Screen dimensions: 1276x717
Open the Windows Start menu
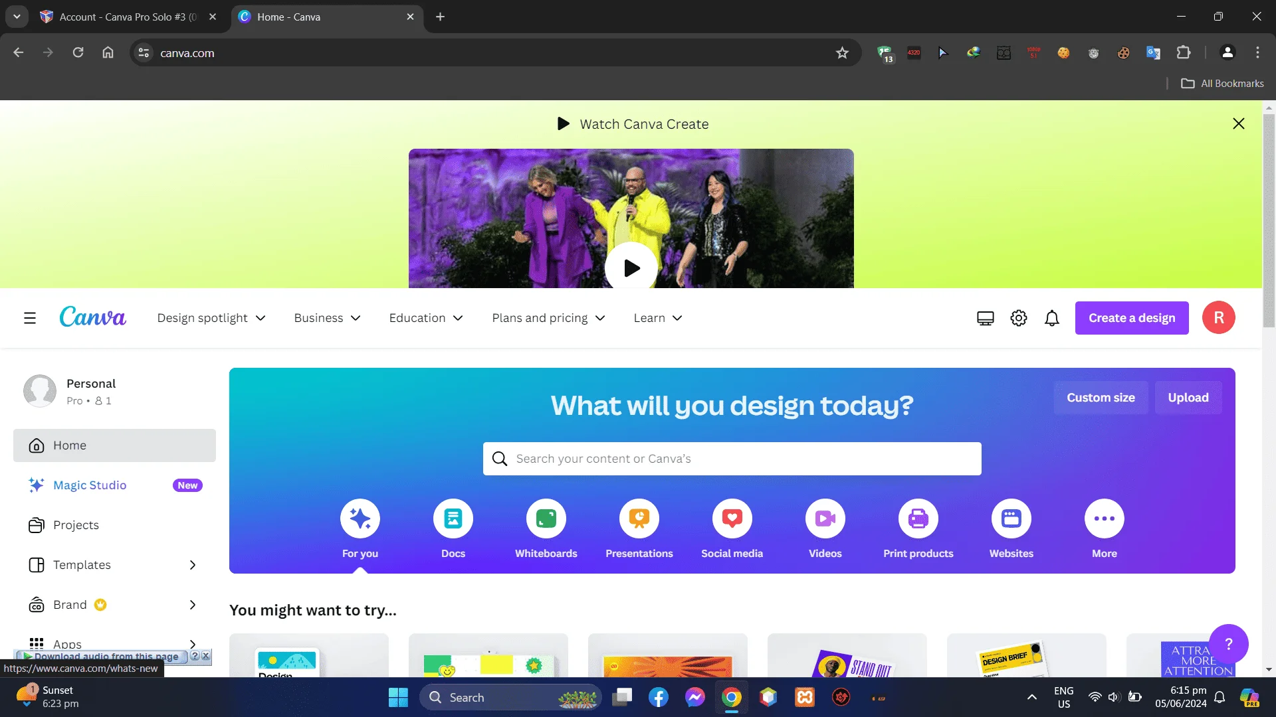398,697
